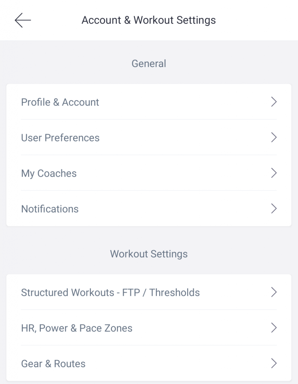Screen dimensions: 298x384
Task: Tap the Workout Settings section header
Action: pyautogui.click(x=149, y=254)
